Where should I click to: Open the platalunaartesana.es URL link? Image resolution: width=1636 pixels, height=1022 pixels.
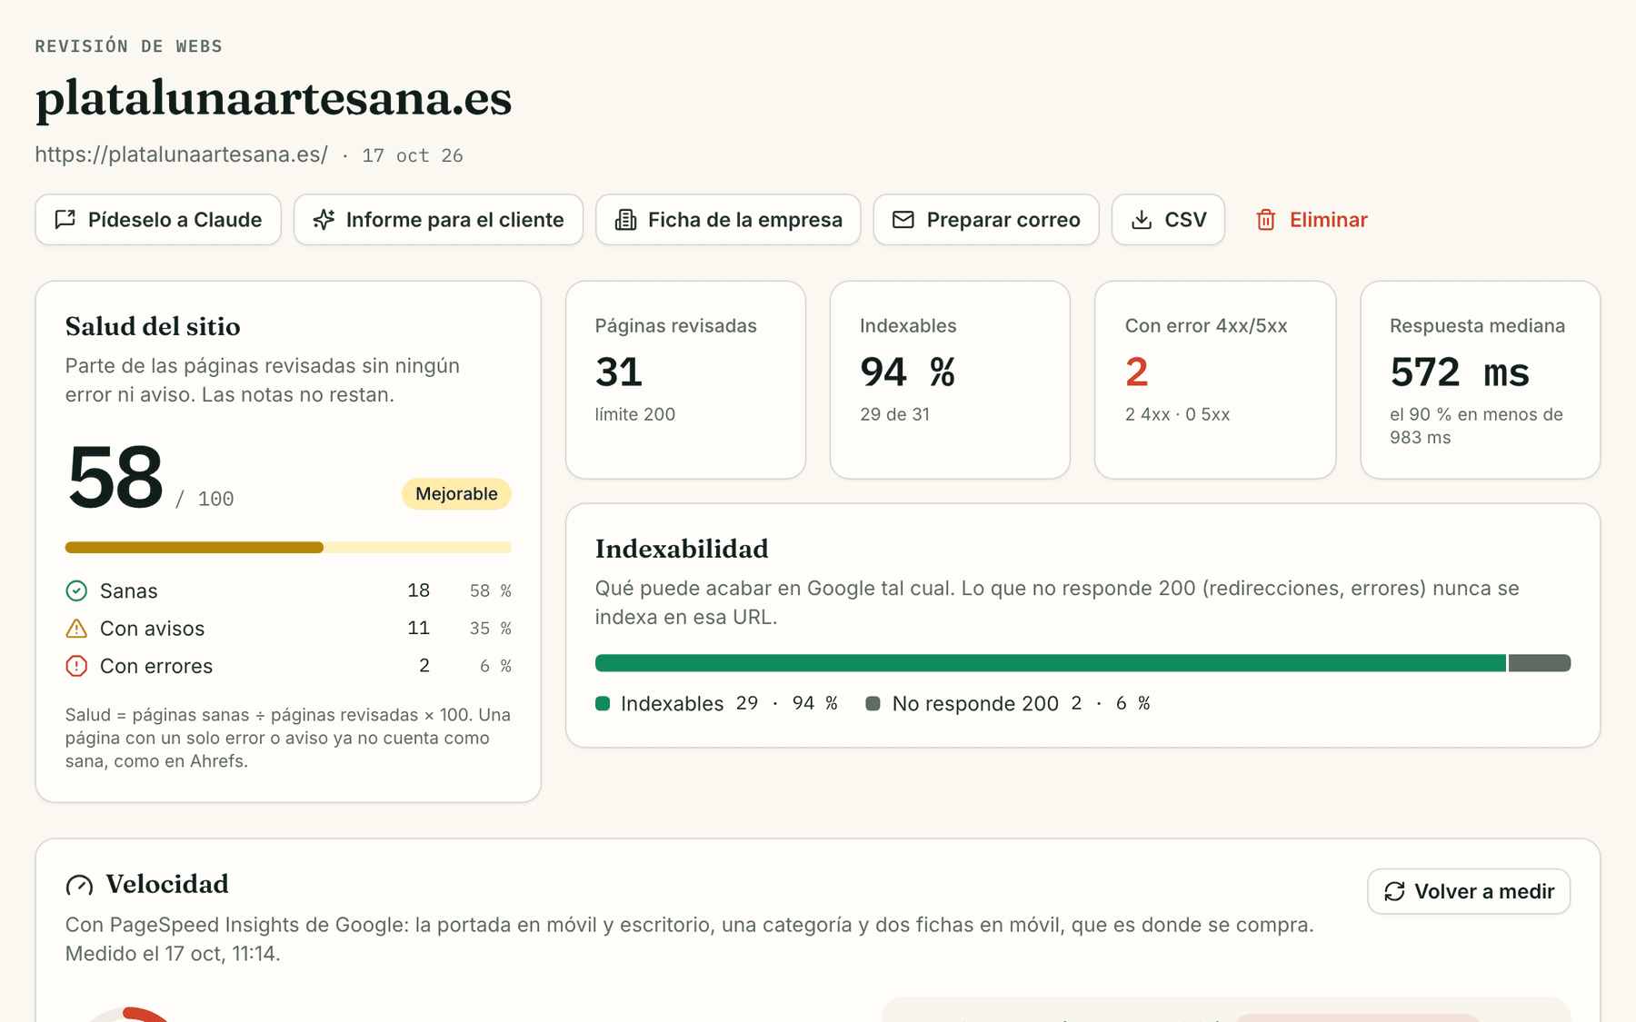[182, 154]
